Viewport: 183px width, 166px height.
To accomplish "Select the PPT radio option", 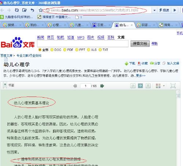I will pos(77,50).
